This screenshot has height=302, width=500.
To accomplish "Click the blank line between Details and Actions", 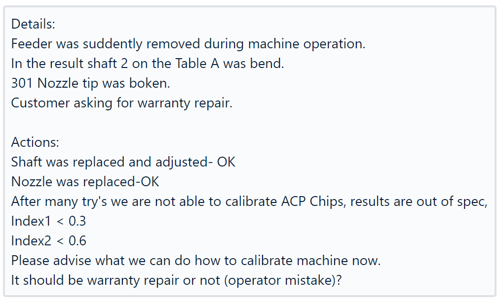I will click(x=249, y=123).
